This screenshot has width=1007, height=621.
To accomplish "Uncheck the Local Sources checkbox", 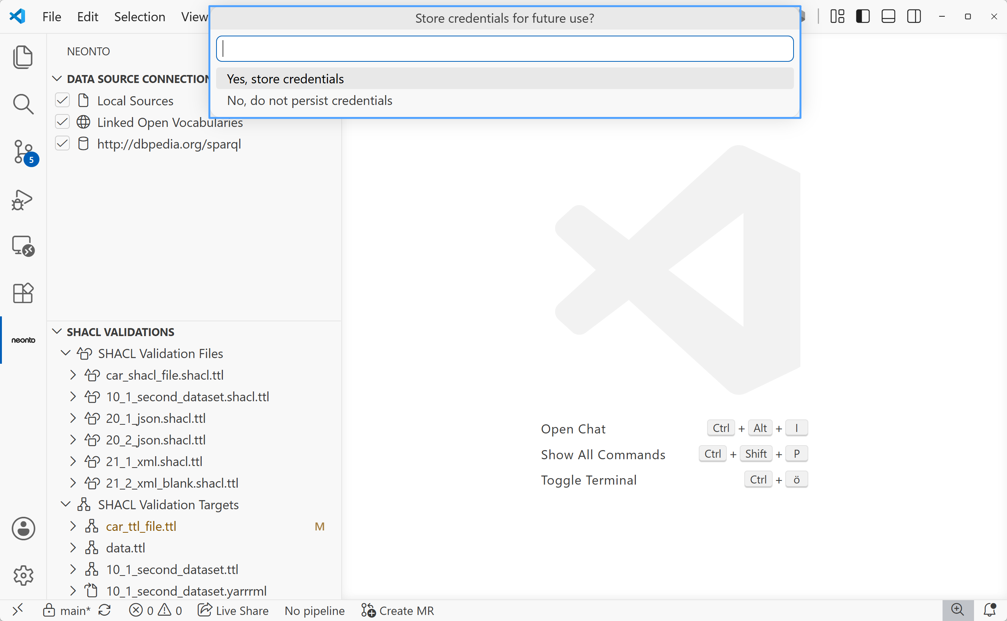I will (63, 100).
